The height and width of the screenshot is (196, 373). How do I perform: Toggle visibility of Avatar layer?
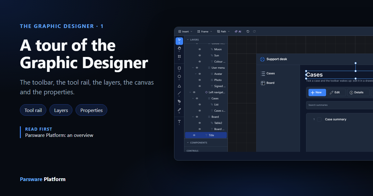(200, 74)
